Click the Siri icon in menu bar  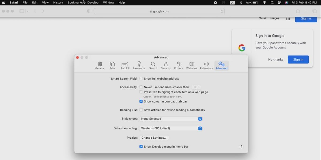tap(286, 3)
